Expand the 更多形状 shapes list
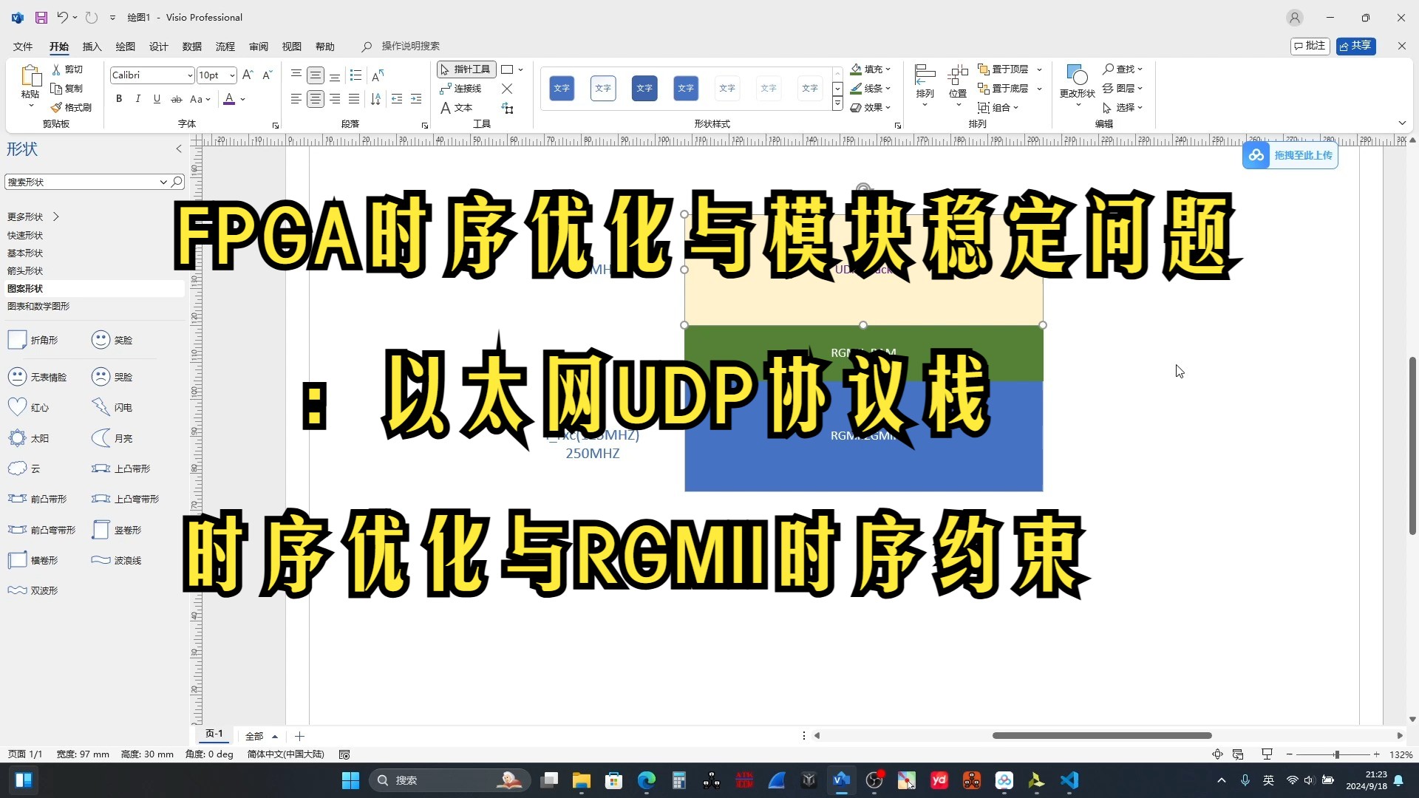Screen dimensions: 1419x798 (x=31, y=216)
